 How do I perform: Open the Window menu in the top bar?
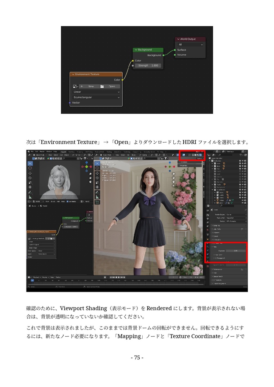(x=49, y=152)
